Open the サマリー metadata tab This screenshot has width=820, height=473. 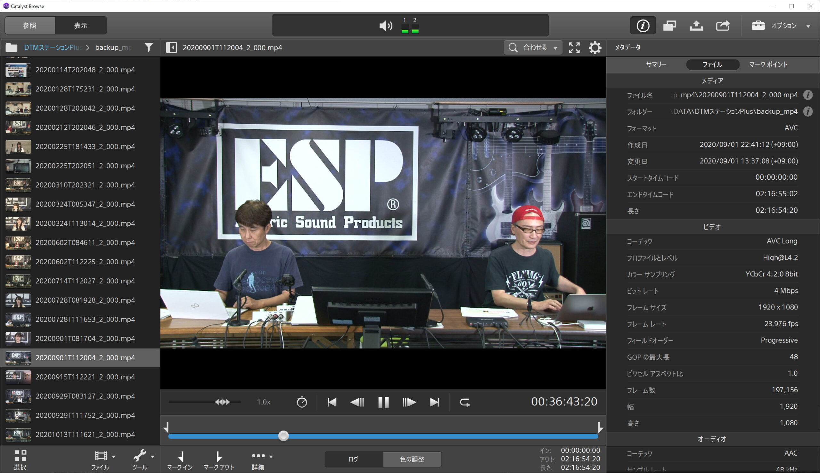click(656, 64)
